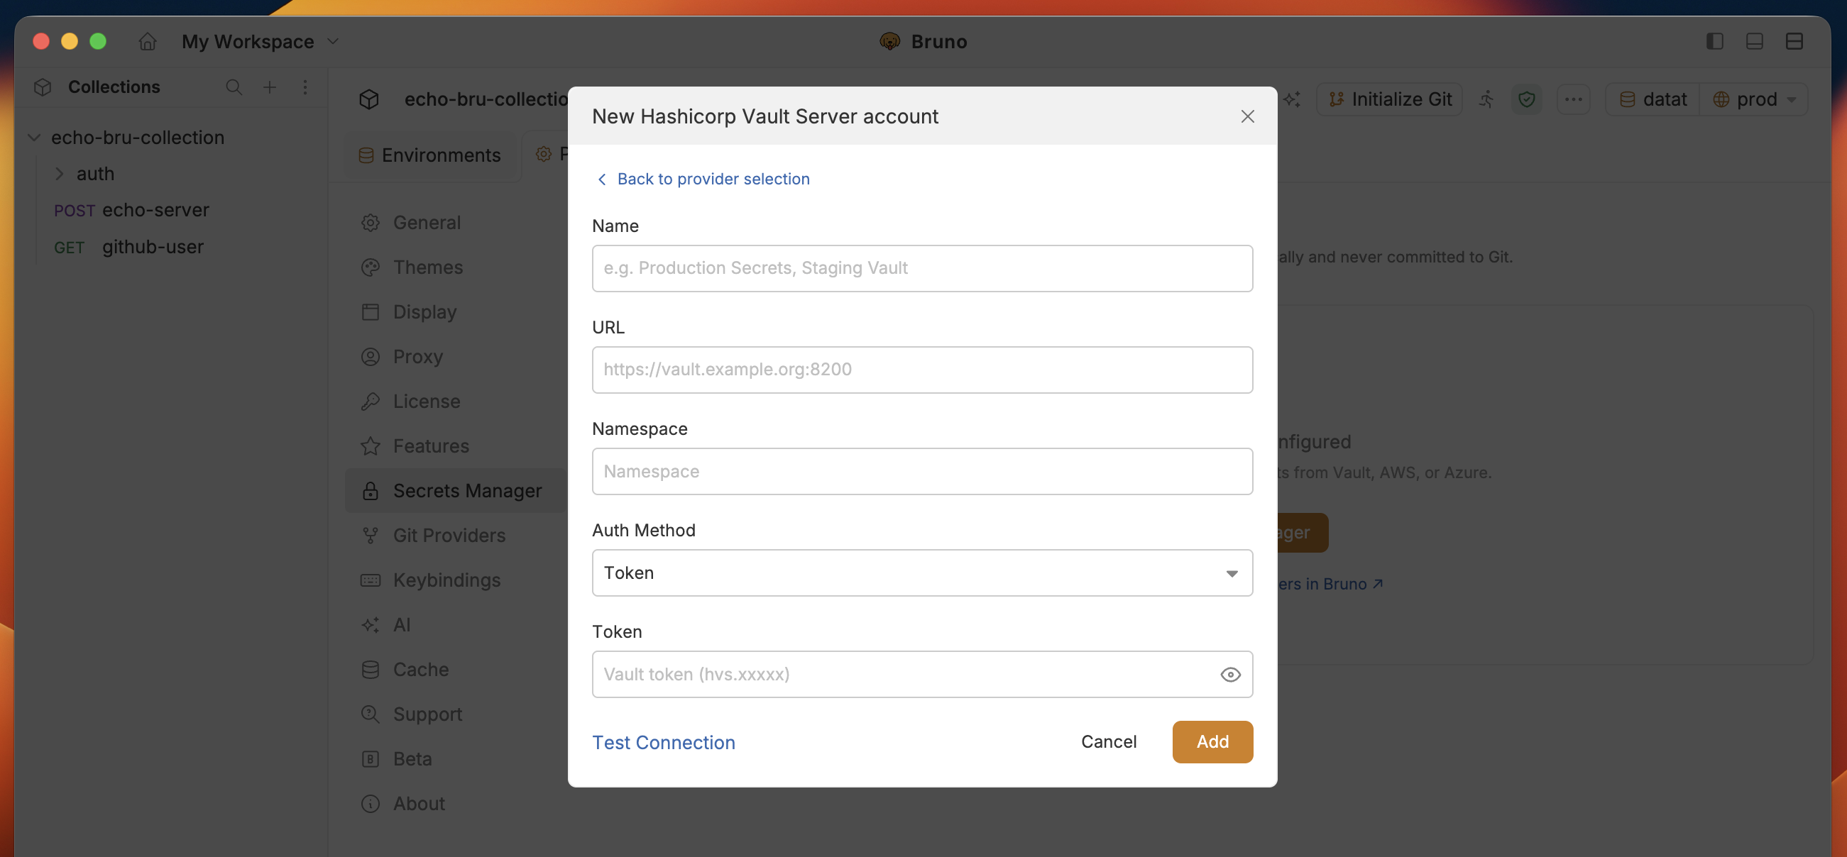Open the GET github-user request
1847x857 pixels.
129,247
